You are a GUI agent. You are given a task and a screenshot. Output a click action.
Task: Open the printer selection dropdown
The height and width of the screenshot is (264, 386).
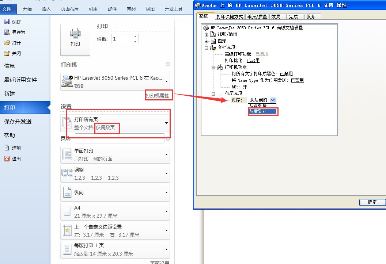(x=167, y=81)
